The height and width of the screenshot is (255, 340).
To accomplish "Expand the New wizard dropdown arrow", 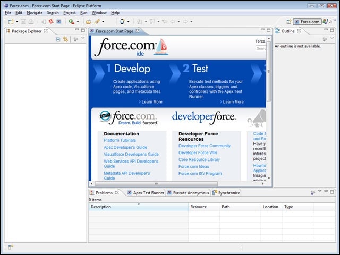I will point(17,21).
